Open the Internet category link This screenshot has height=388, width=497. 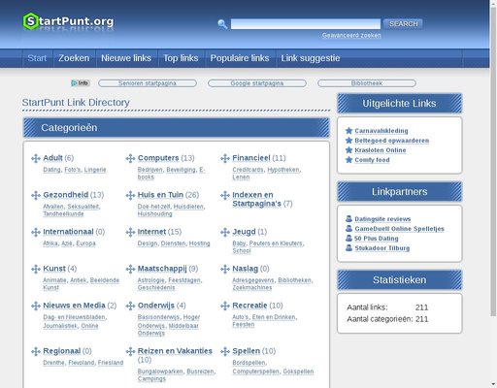(151, 232)
